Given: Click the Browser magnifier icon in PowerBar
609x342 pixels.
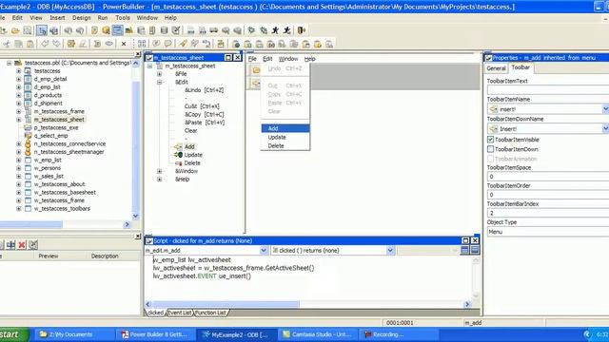Looking at the screenshot, I should pyautogui.click(x=106, y=30).
